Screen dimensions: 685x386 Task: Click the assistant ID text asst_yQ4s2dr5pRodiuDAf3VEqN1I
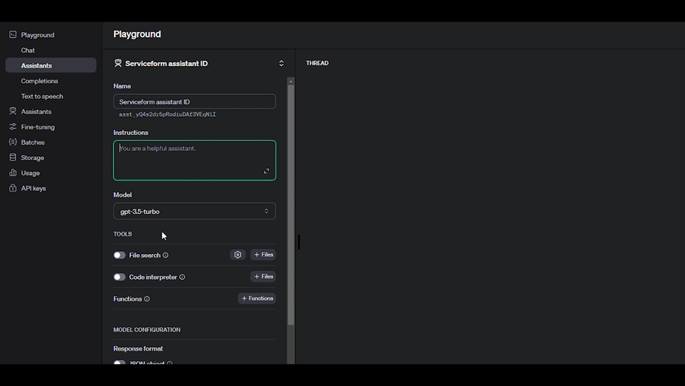coord(167,114)
